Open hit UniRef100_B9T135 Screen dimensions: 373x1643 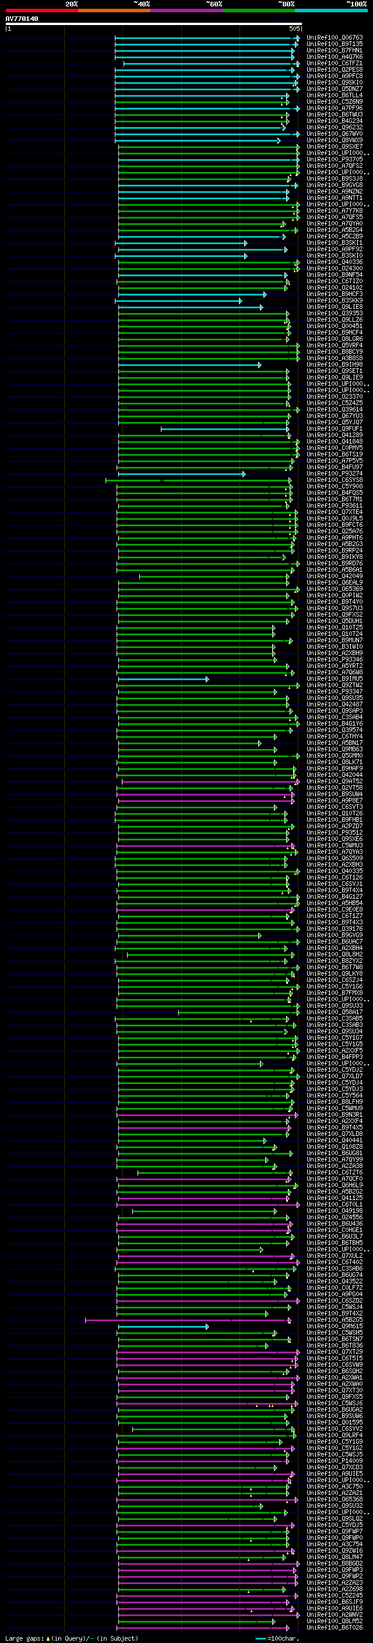(x=335, y=44)
